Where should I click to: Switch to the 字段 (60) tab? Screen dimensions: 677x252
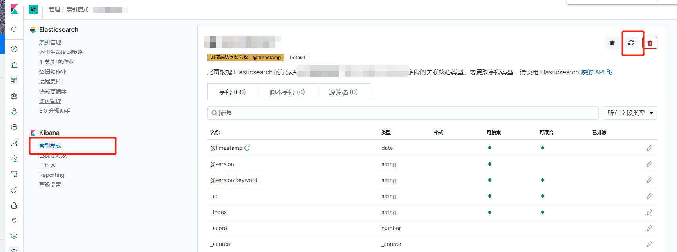pos(233,92)
